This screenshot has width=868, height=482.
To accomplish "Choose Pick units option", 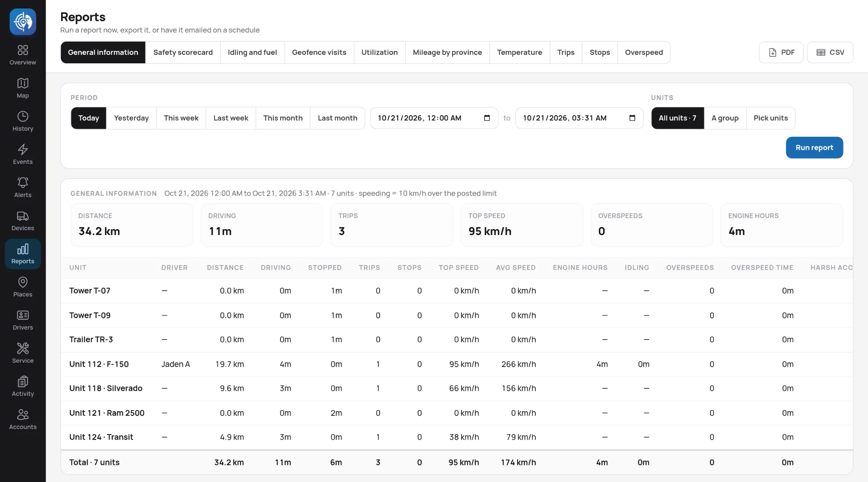I will tap(770, 118).
